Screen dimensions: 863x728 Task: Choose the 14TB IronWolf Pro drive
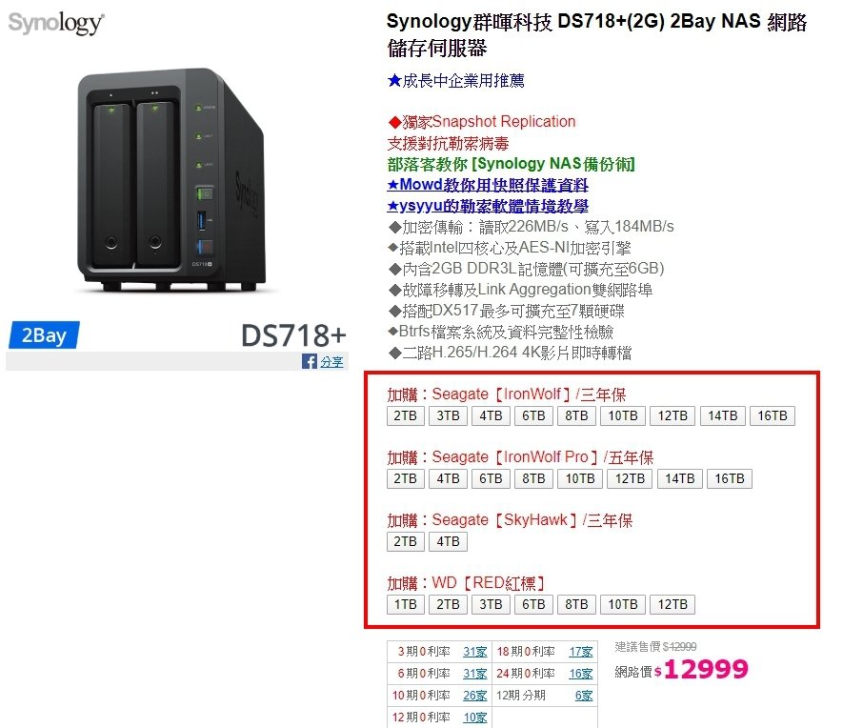[680, 478]
